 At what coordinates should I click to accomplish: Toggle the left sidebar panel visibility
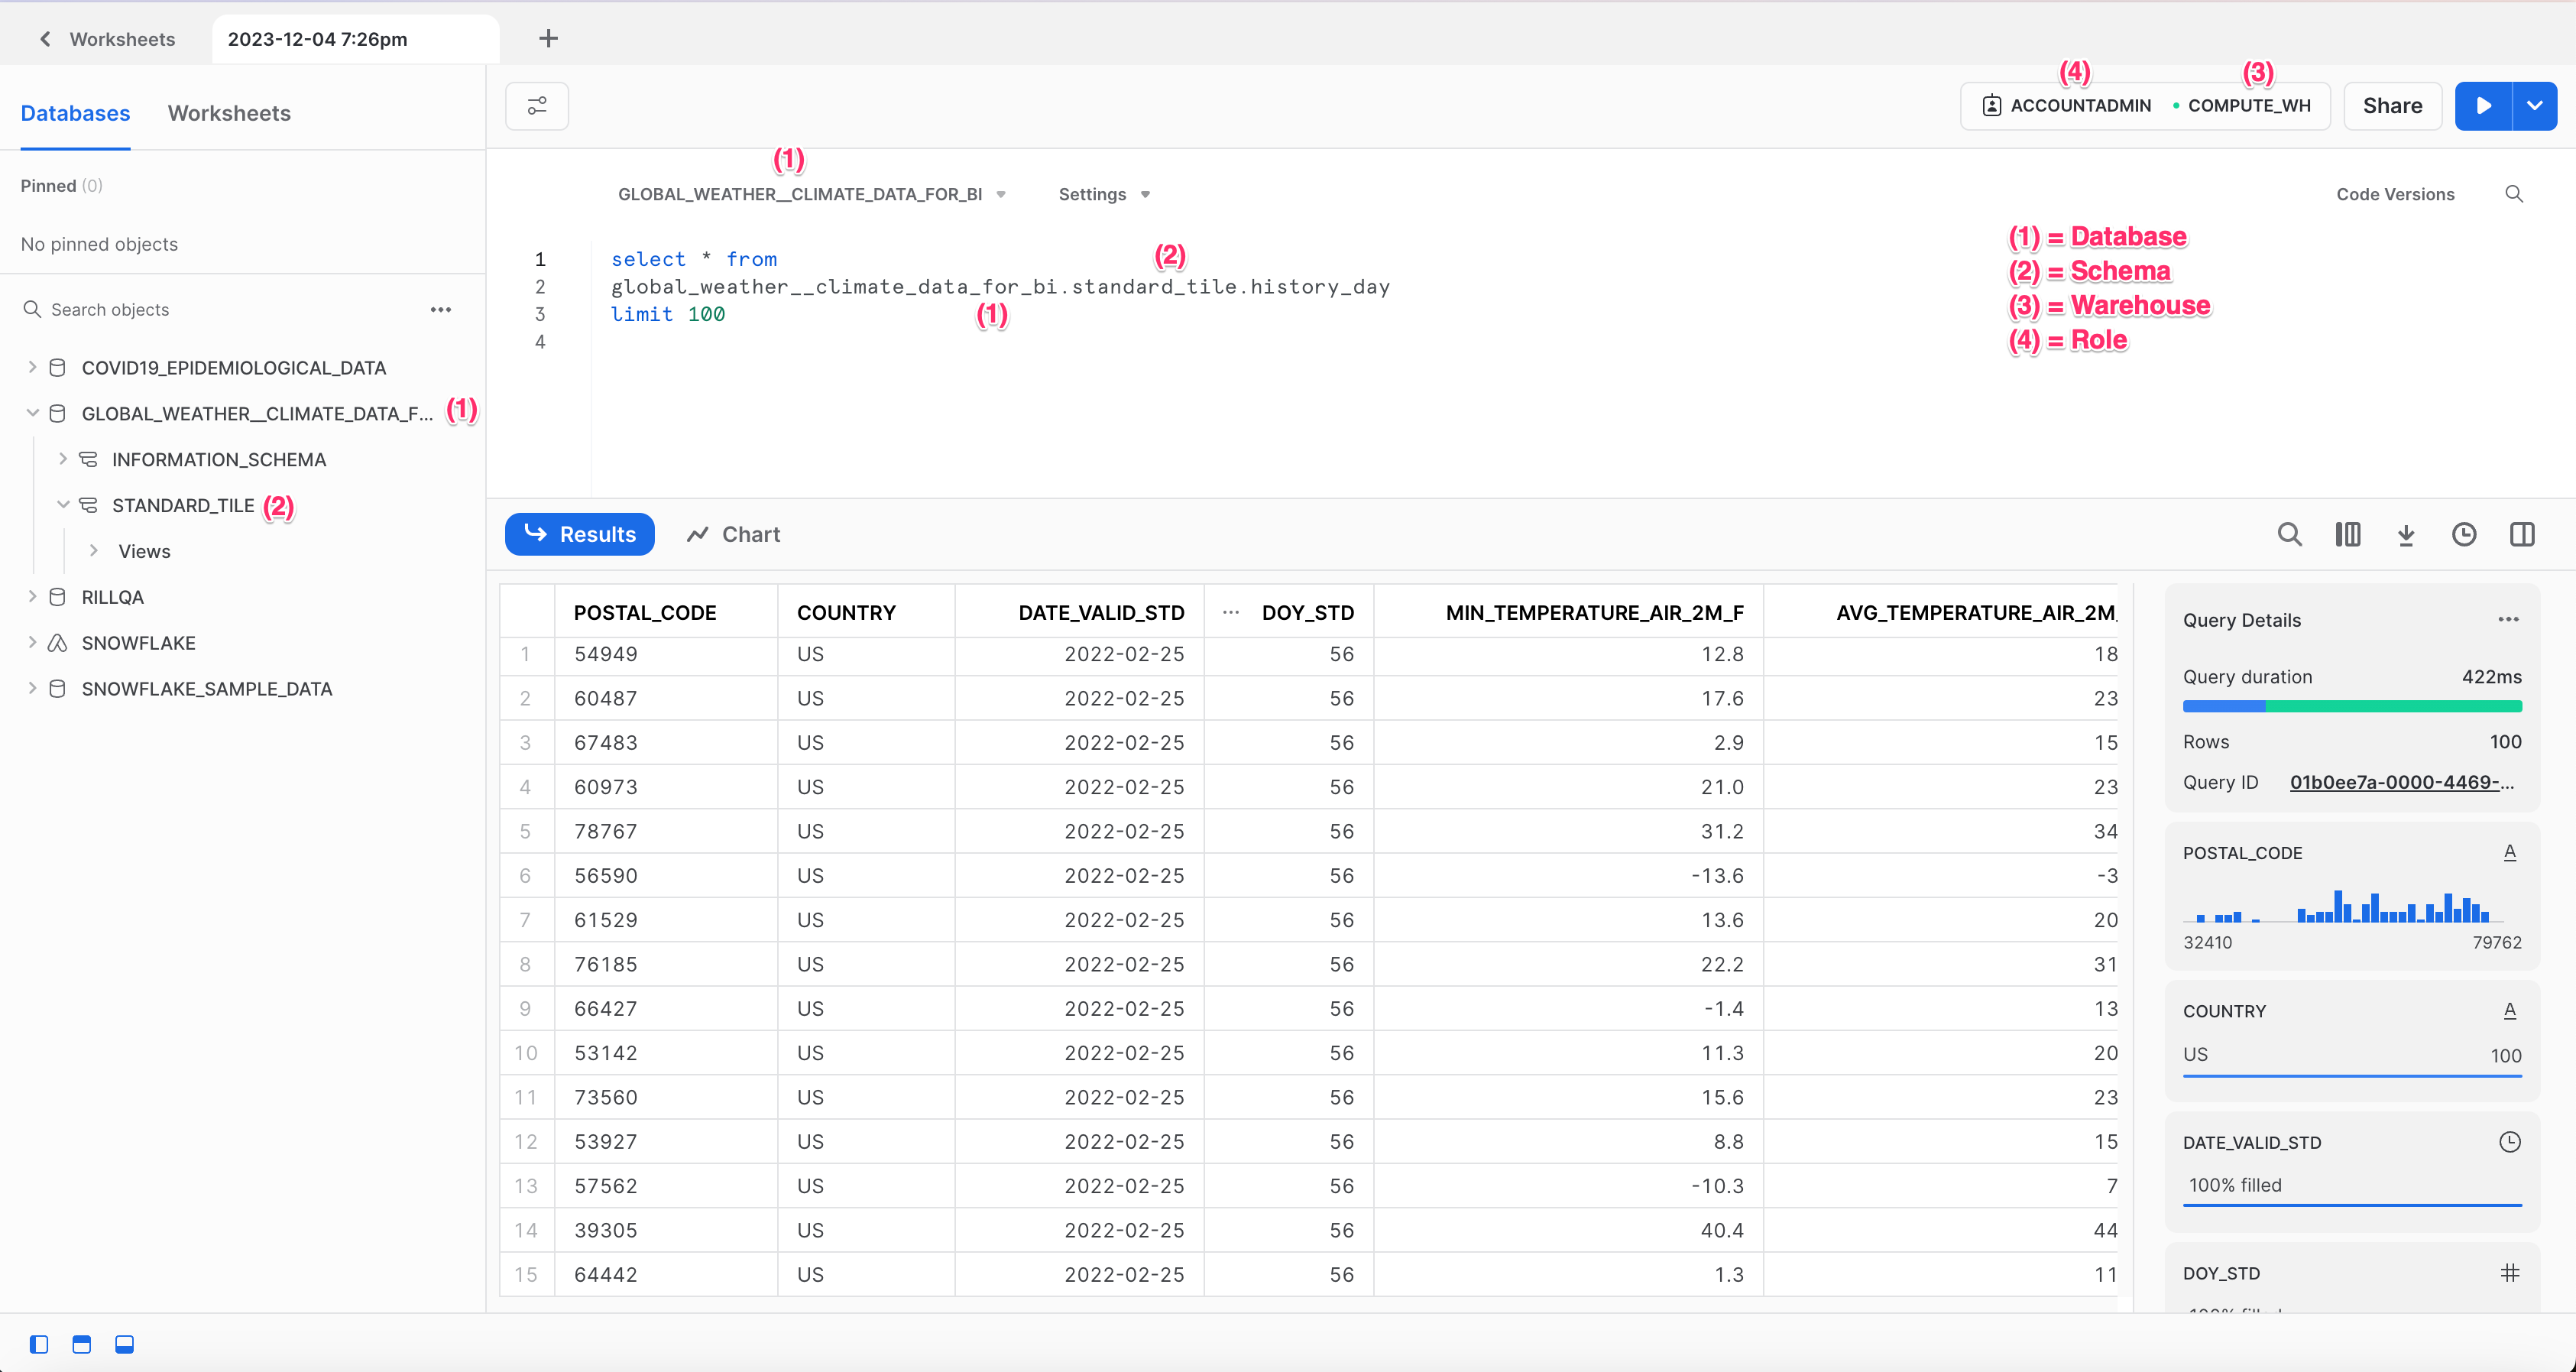click(x=39, y=1344)
